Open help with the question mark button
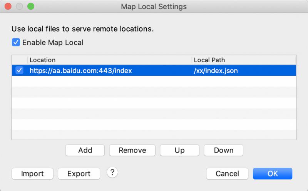Image resolution: width=308 pixels, height=191 pixels. [112, 173]
